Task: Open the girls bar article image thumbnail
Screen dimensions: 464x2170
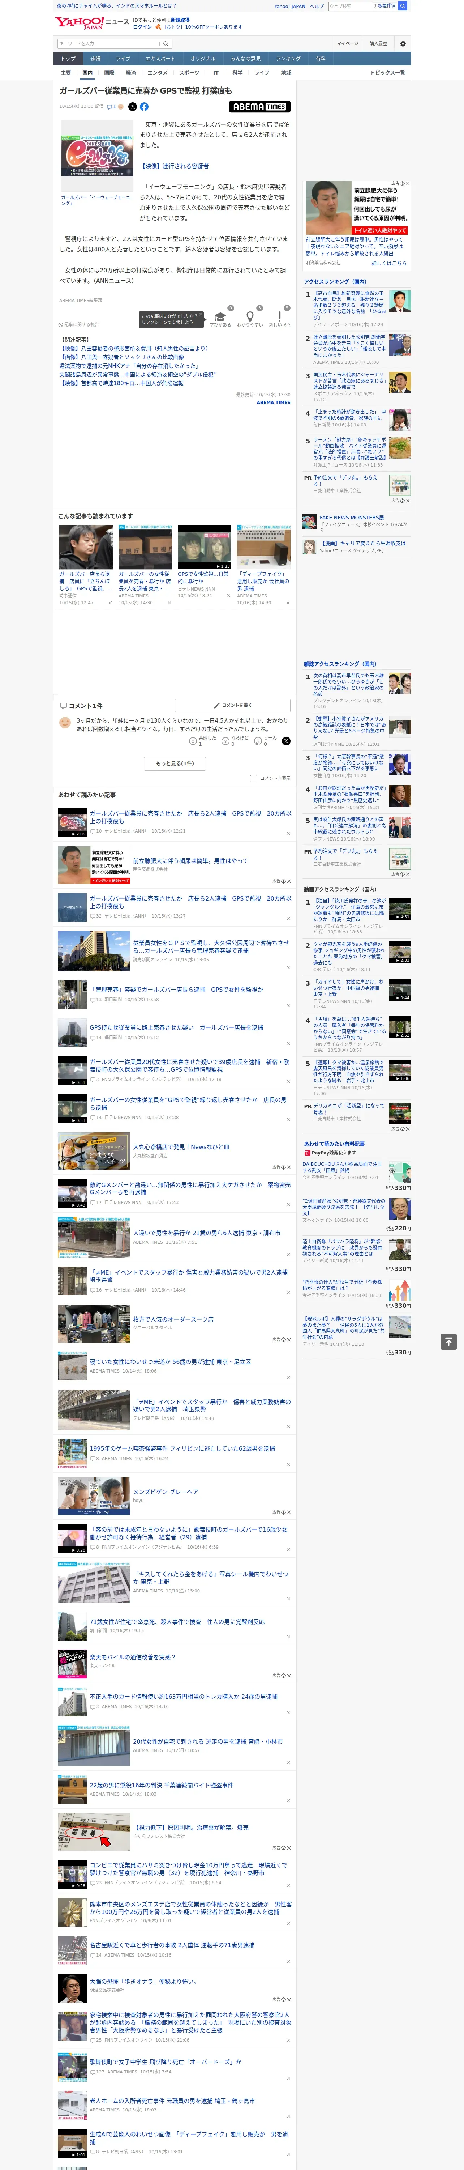Action: click(97, 157)
